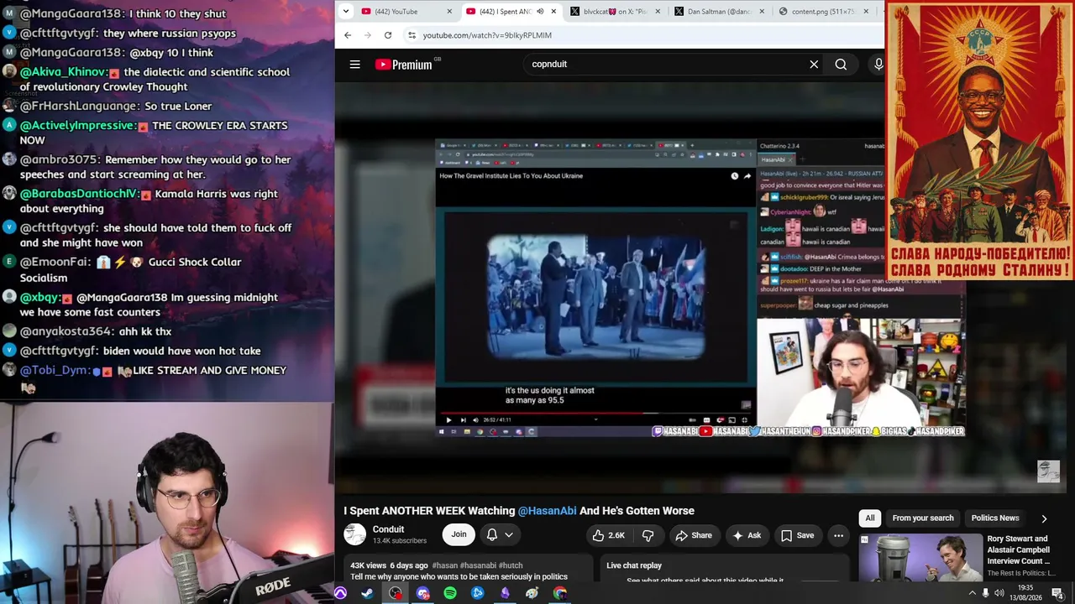Start YouTube voice search with microphone
The image size is (1075, 604).
click(x=878, y=65)
